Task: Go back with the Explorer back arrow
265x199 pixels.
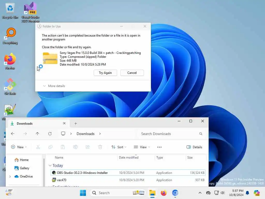Action: click(x=13, y=134)
